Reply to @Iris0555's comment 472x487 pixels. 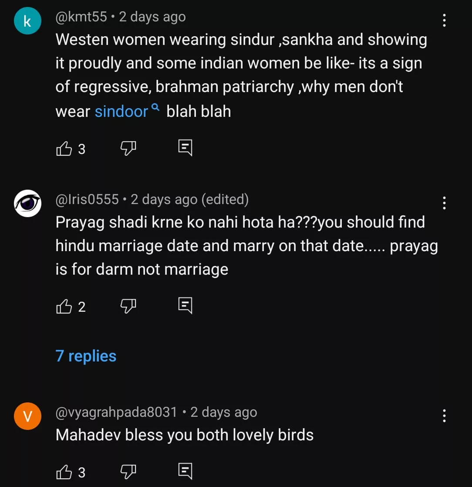click(x=185, y=306)
